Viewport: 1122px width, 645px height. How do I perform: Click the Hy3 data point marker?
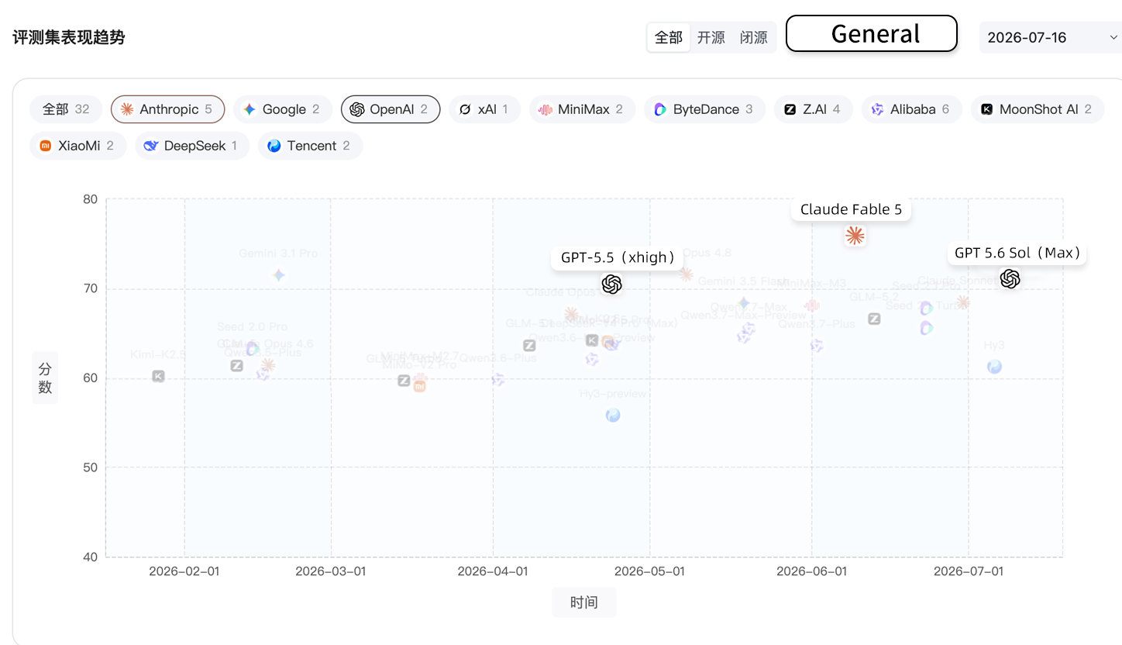tap(994, 367)
